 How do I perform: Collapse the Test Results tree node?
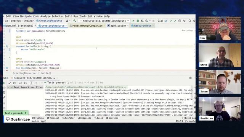[x=8, y=88]
